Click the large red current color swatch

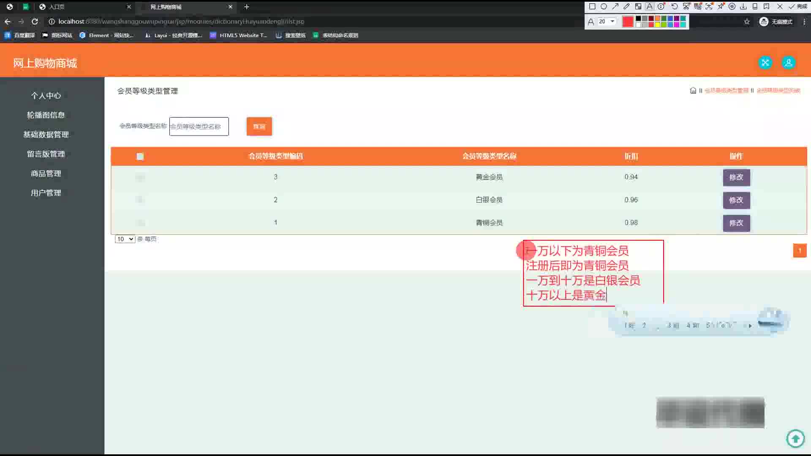(x=628, y=22)
